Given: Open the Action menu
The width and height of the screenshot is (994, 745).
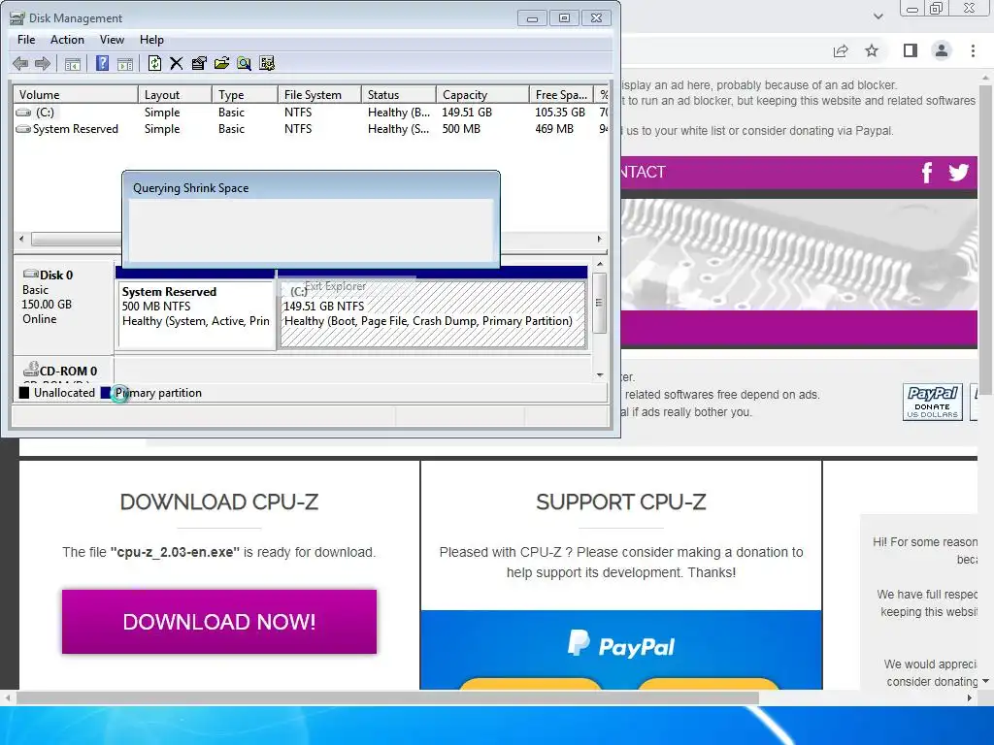Looking at the screenshot, I should point(67,39).
